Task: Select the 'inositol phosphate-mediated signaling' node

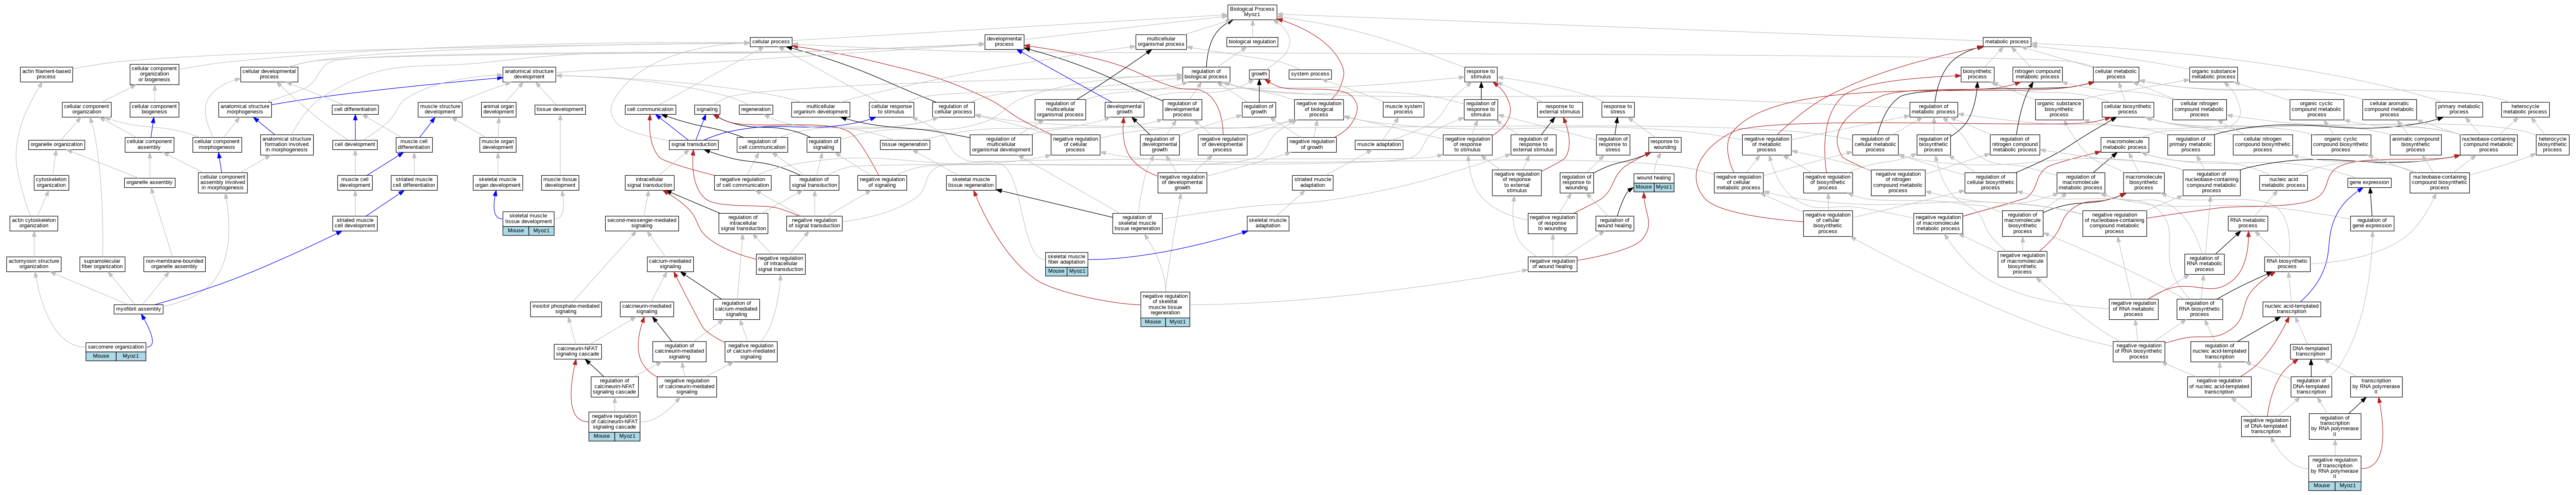Action: (x=566, y=309)
